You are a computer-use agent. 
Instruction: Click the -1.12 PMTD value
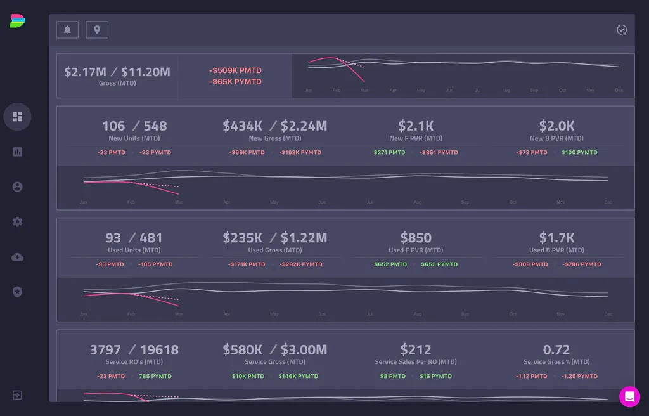pyautogui.click(x=532, y=376)
